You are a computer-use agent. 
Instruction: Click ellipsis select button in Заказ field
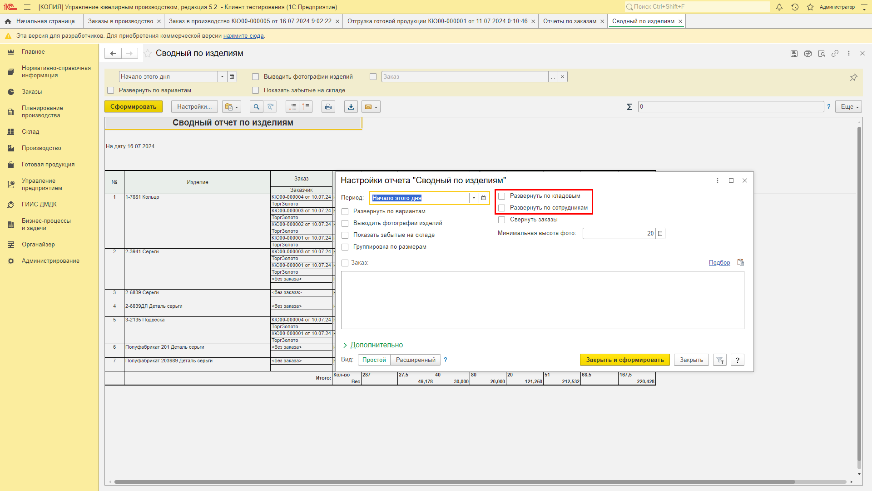553,77
